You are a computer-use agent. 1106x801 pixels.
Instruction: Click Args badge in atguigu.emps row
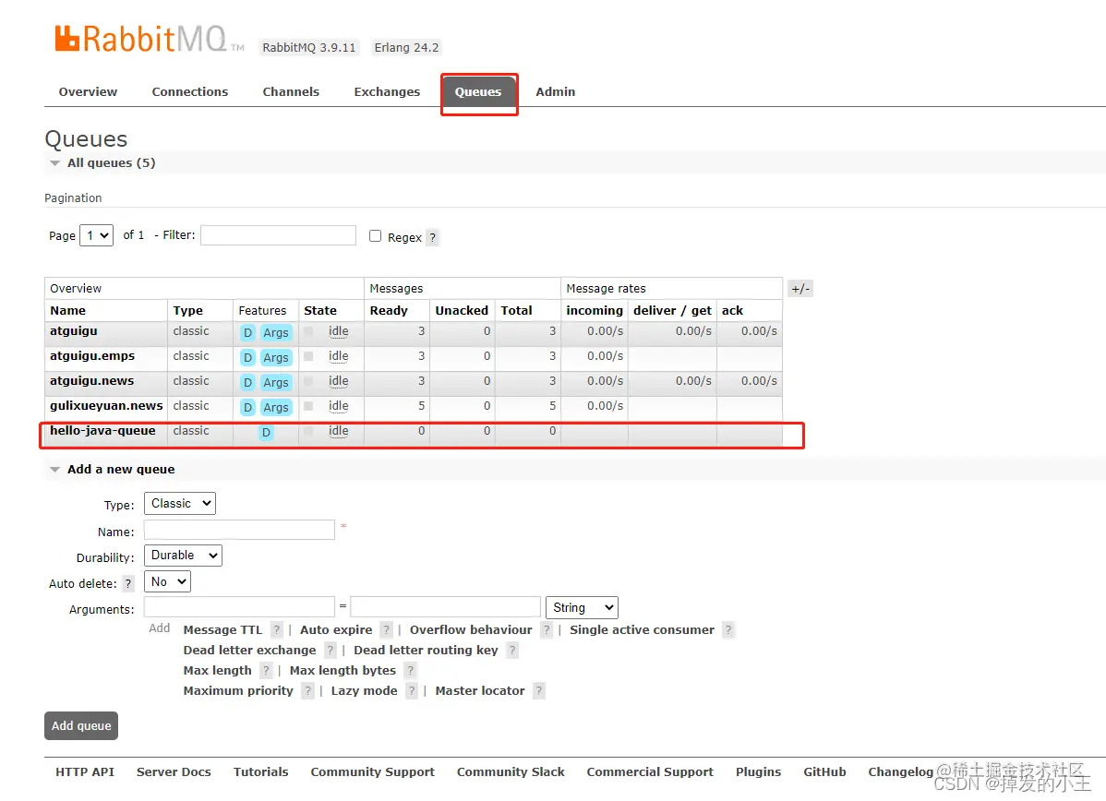pos(276,357)
